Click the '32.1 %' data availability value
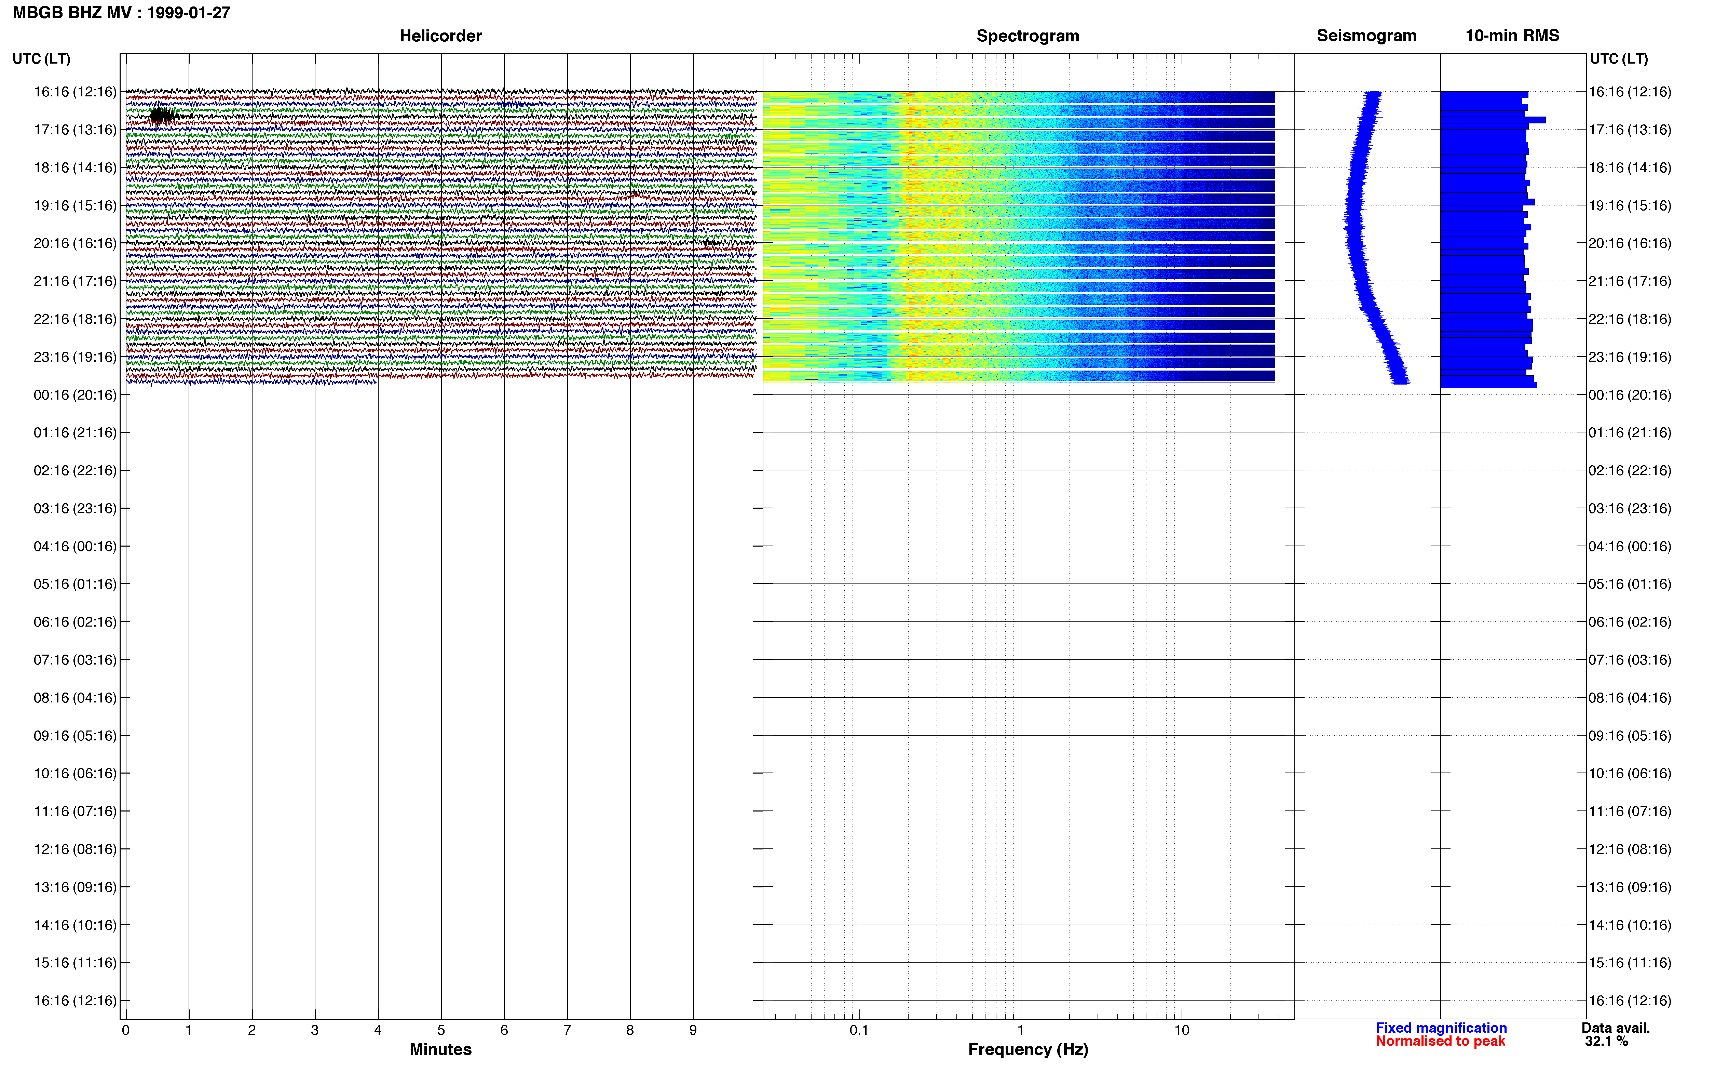 point(1606,1041)
